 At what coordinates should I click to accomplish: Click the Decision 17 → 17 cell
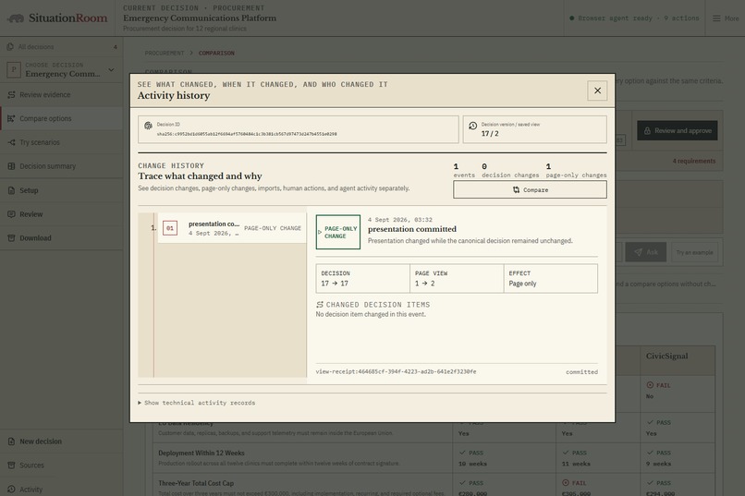[x=363, y=279]
